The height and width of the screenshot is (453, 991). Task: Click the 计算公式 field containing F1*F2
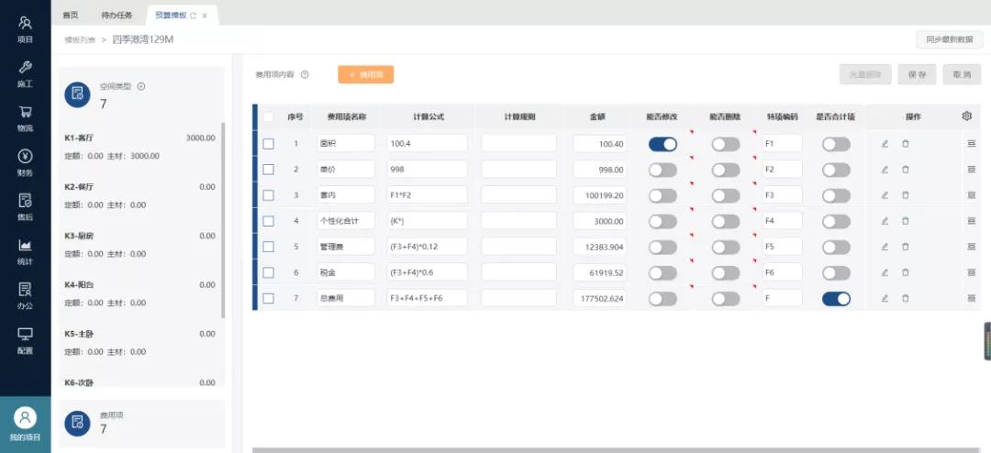click(x=427, y=195)
